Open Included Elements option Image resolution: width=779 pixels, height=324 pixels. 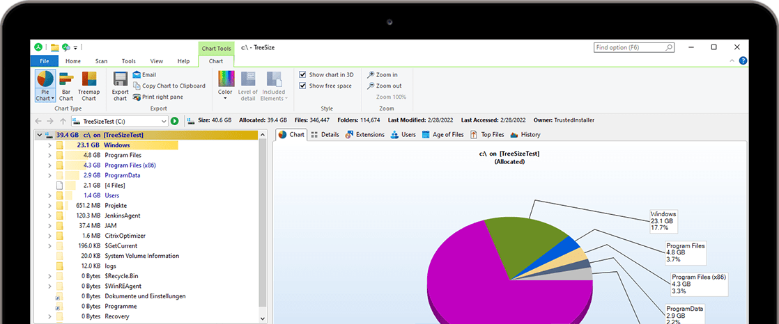[x=274, y=86]
